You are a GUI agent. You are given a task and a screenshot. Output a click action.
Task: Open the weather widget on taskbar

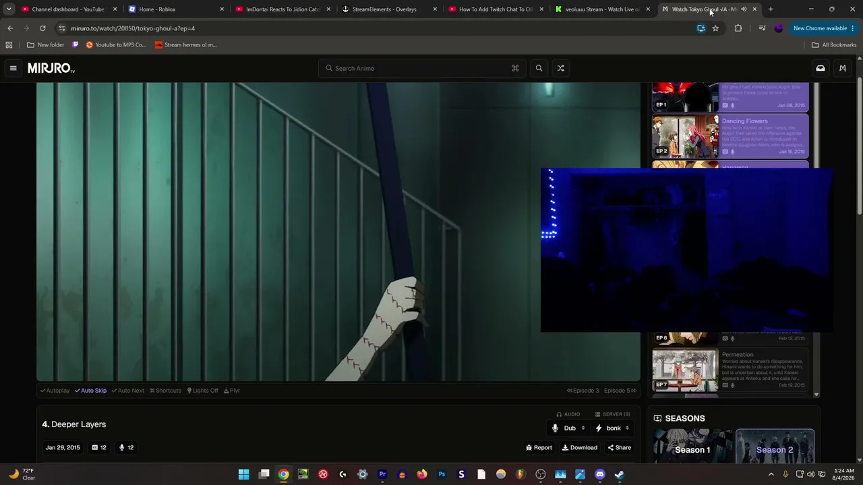pyautogui.click(x=22, y=474)
